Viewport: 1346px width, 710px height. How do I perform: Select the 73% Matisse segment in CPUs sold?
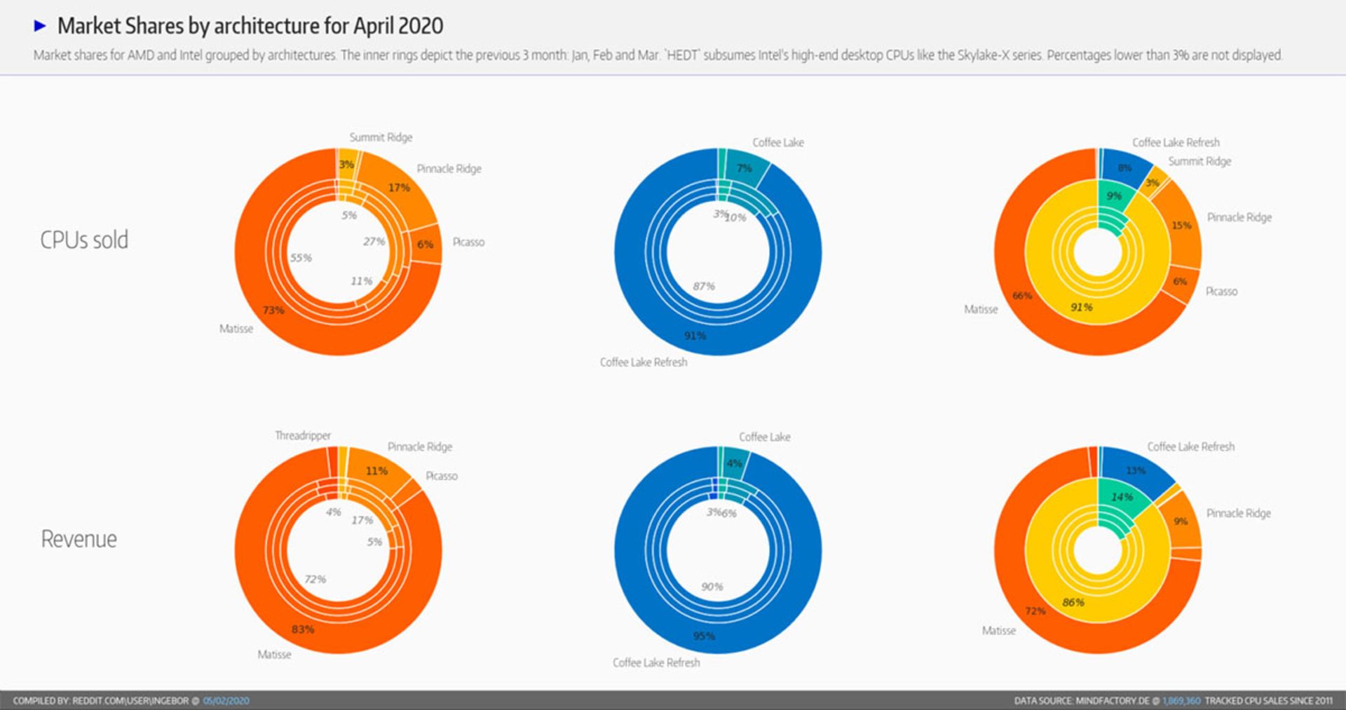(x=273, y=310)
